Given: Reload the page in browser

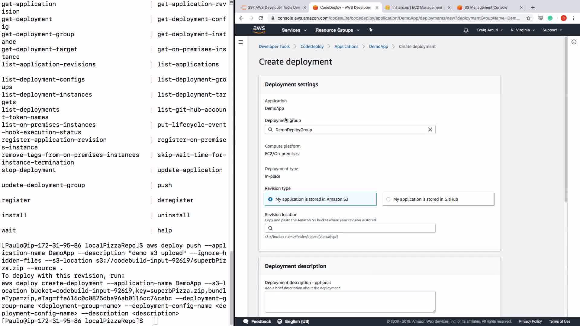Looking at the screenshot, I should click(260, 18).
